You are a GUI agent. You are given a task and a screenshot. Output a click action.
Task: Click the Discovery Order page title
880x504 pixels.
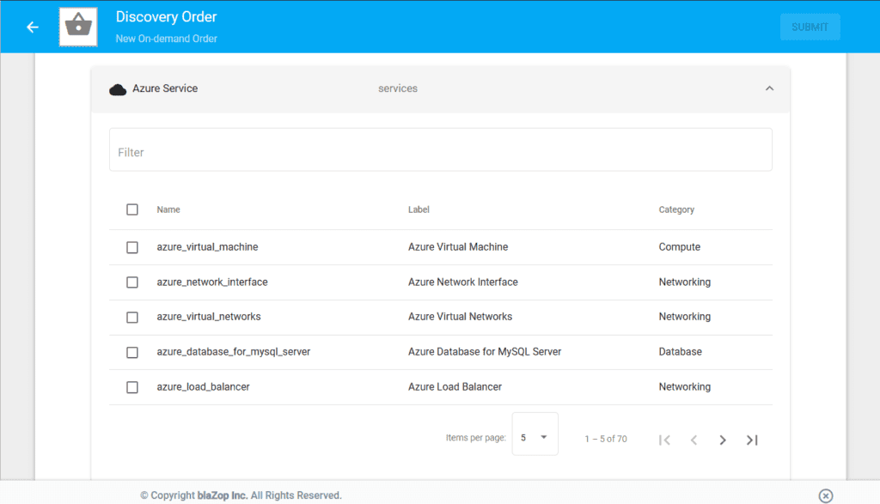point(166,17)
